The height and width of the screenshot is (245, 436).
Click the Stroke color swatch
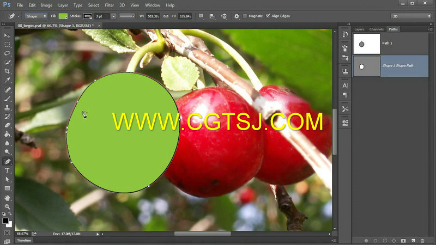coord(88,16)
